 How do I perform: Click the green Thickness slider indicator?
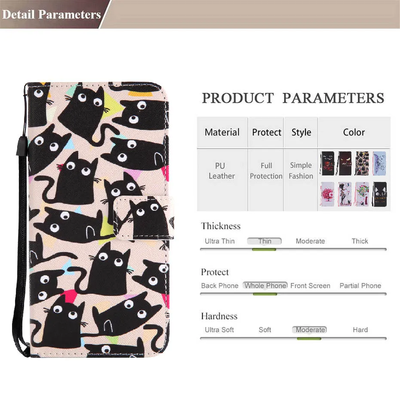(264, 249)
